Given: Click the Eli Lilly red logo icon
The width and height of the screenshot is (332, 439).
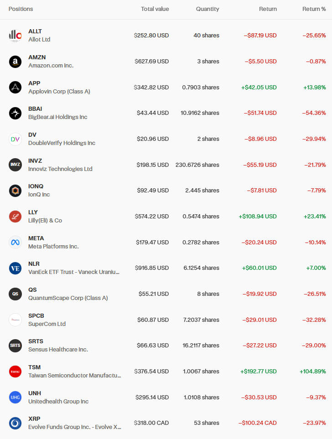Looking at the screenshot, I should [x=16, y=217].
